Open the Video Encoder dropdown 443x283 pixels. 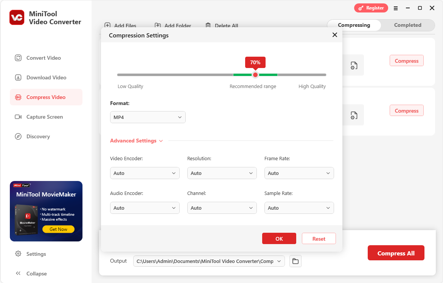tap(145, 173)
